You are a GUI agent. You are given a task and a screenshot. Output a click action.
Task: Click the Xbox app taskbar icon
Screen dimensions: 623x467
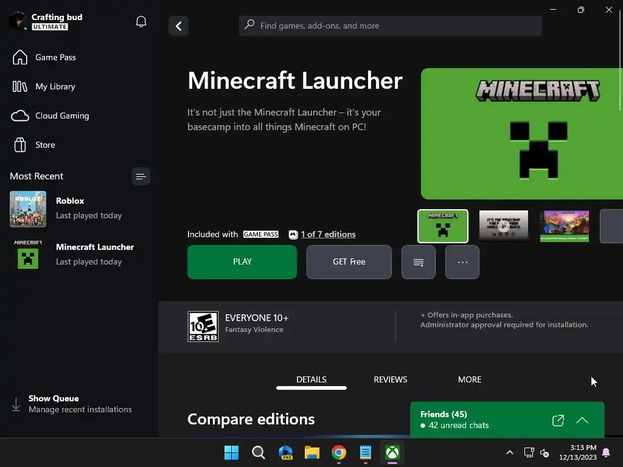tap(392, 452)
